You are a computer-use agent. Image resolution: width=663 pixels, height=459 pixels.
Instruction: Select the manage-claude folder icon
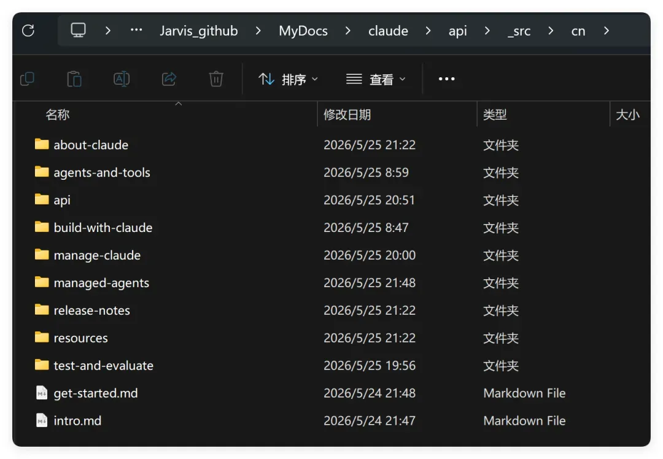[42, 255]
